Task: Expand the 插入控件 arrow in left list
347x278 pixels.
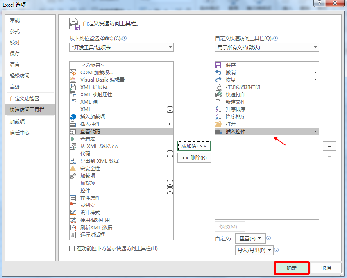Action: pos(170,124)
